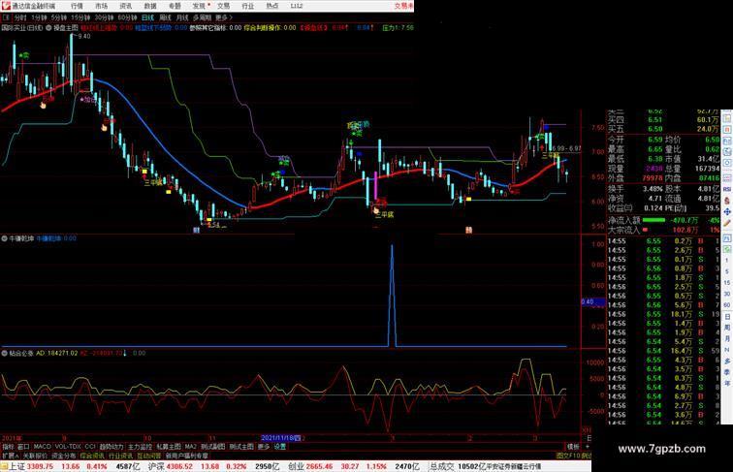Viewport: 733px width, 472px height.
Task: Click the RSI icon in right toolbar
Action: [x=727, y=189]
